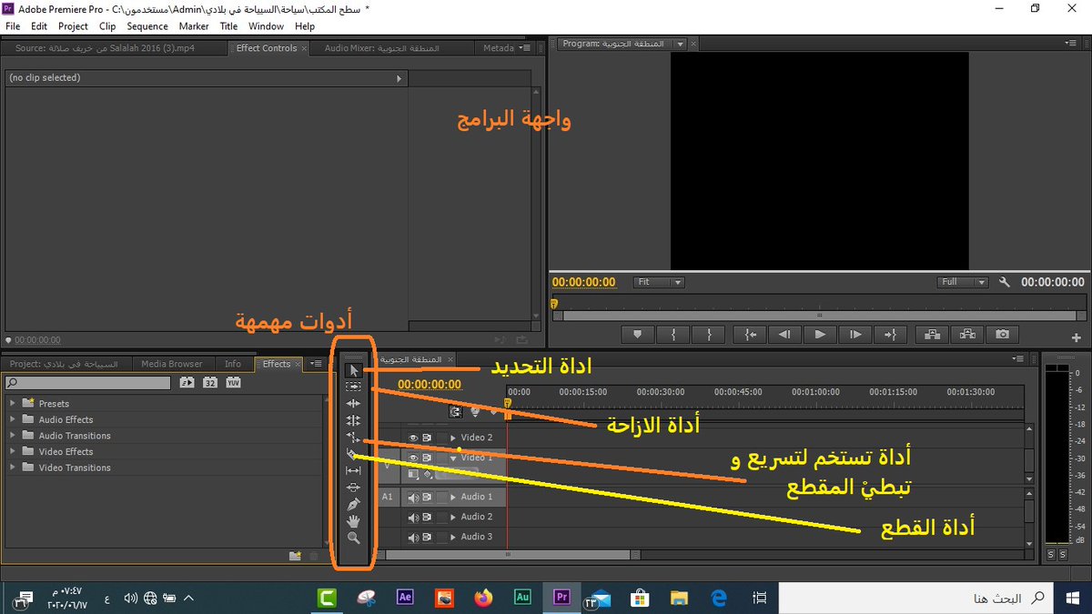Click the Program Monitor zoom scroll bar
The height and width of the screenshot is (614, 1092).
tap(818, 316)
